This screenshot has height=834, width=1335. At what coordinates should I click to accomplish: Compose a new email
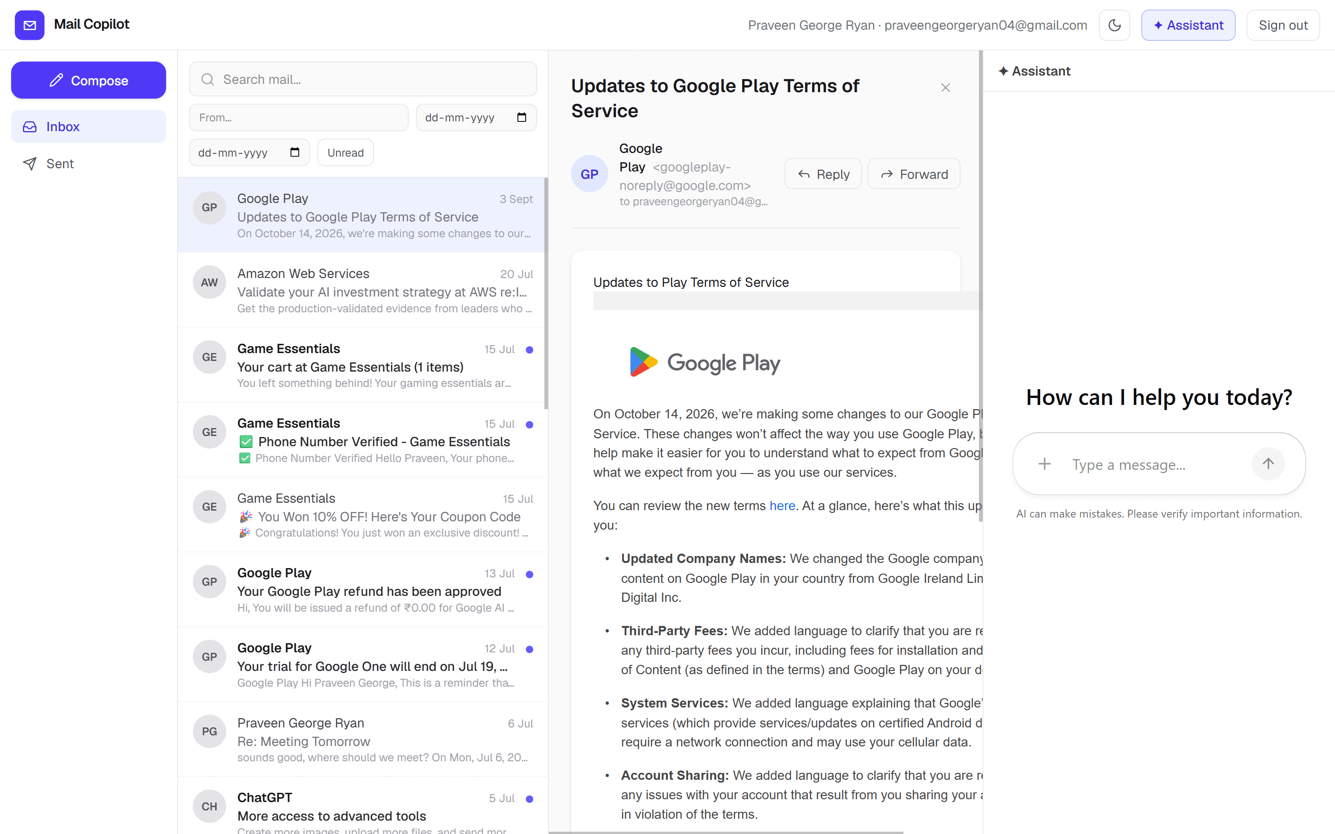88,80
